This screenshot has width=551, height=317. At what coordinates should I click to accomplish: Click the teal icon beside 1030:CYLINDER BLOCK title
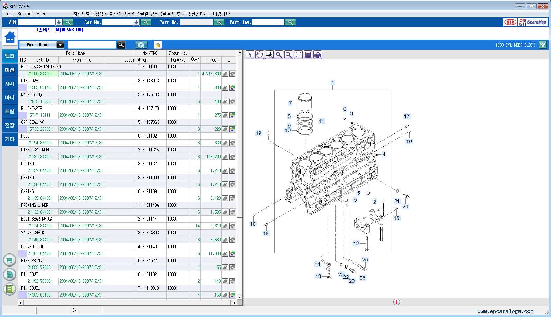click(x=543, y=45)
